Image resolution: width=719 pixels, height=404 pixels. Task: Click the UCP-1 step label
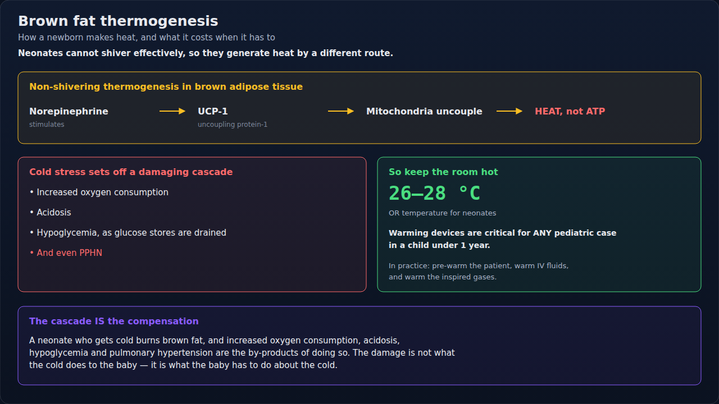[213, 111]
